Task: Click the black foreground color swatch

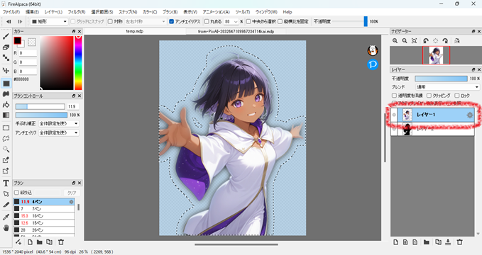Action: [x=17, y=40]
